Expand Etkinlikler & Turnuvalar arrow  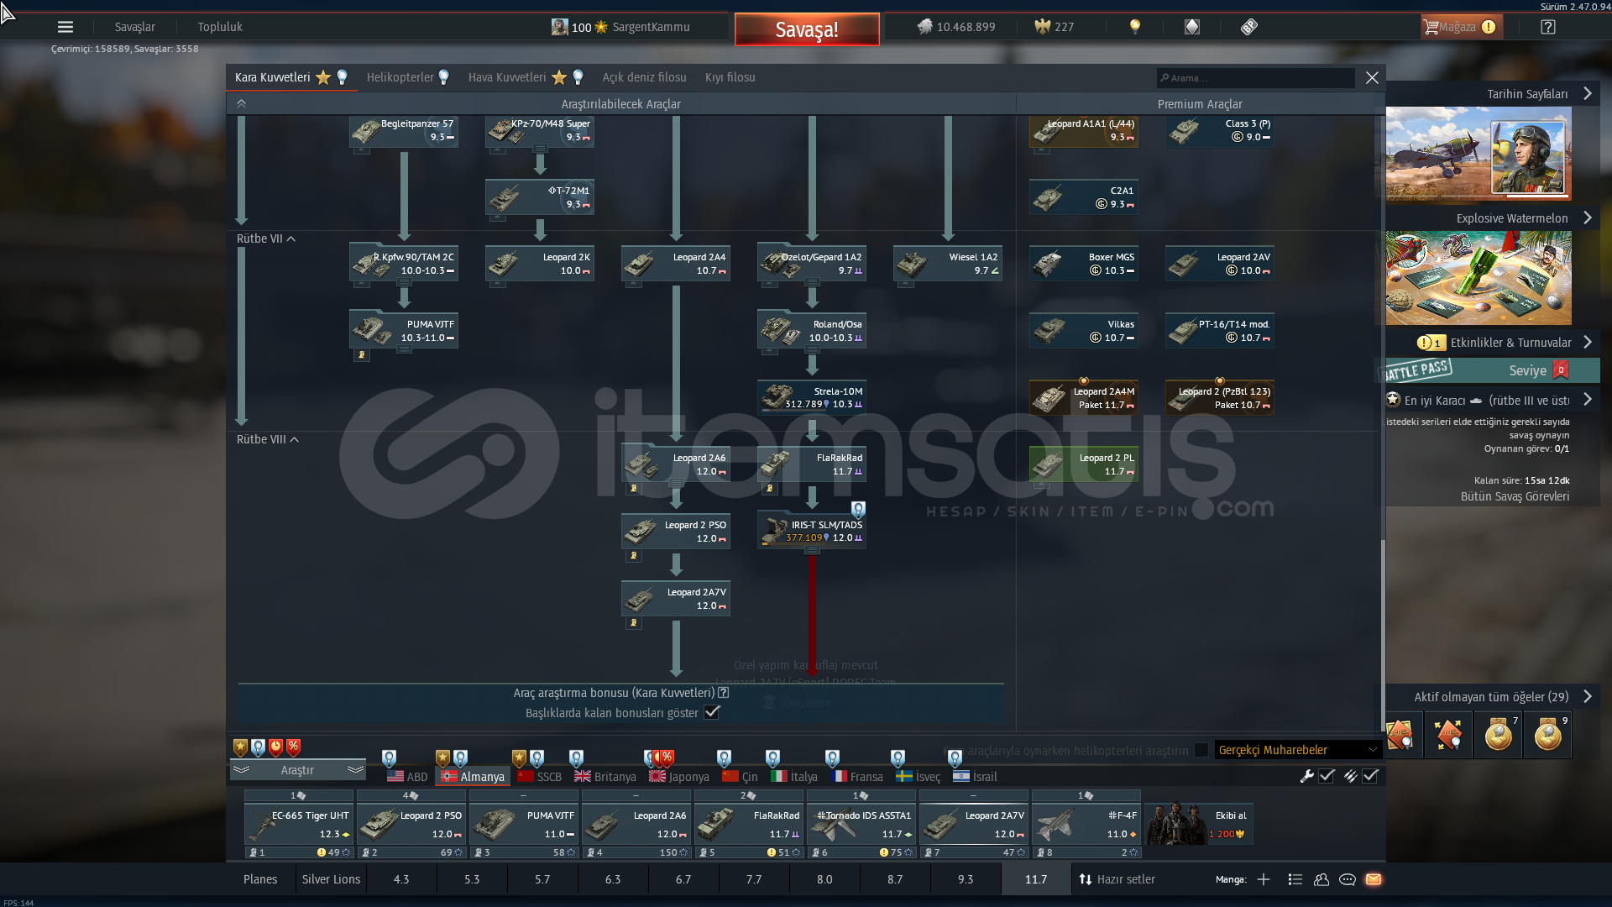pos(1587,342)
